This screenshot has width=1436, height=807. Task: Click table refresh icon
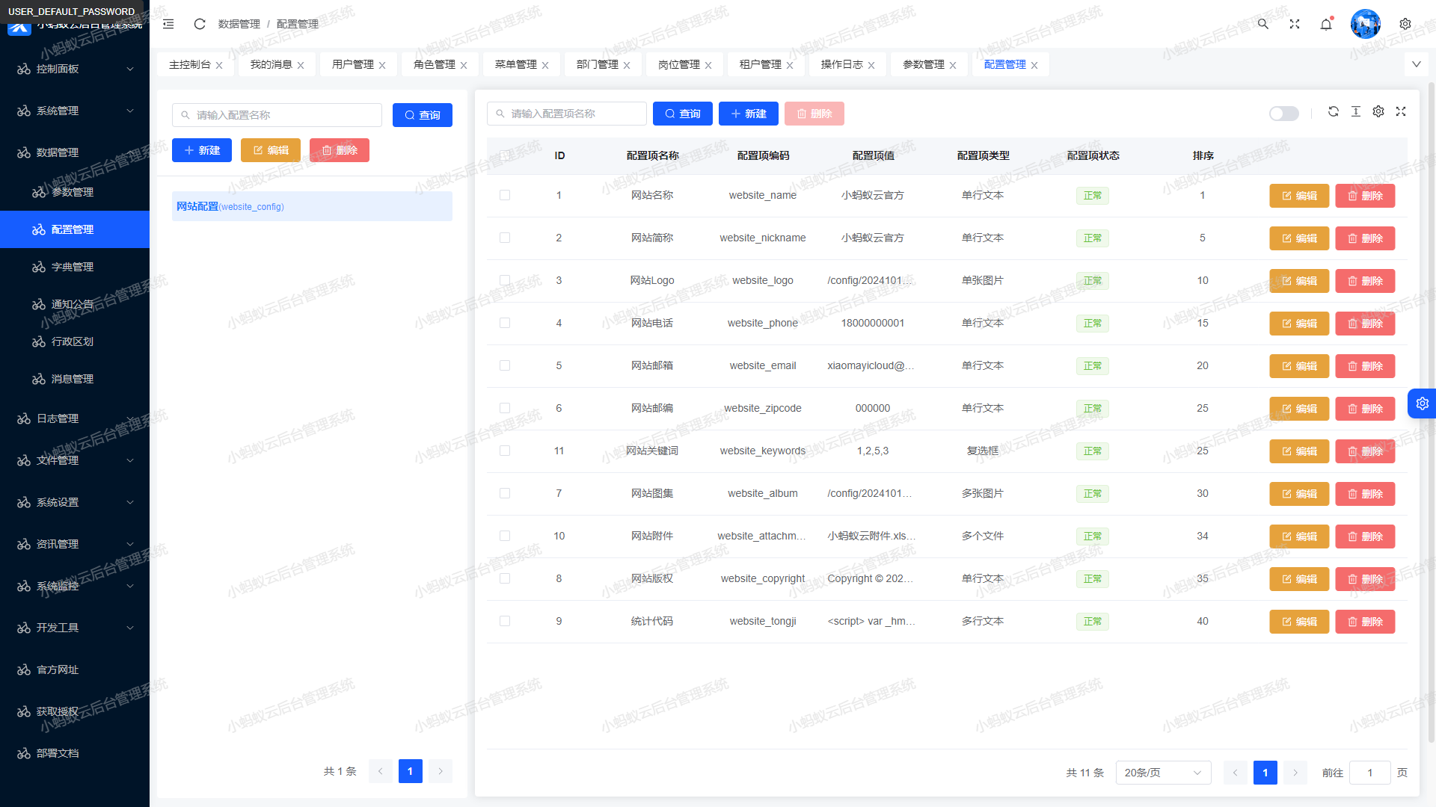1334,111
